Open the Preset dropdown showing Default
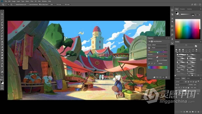Screen dimensions: 202x114 [160, 45]
